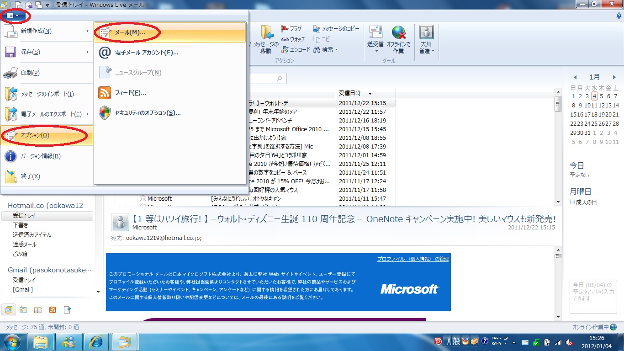Open Windows Live Messenger taskbar icon

click(69, 341)
